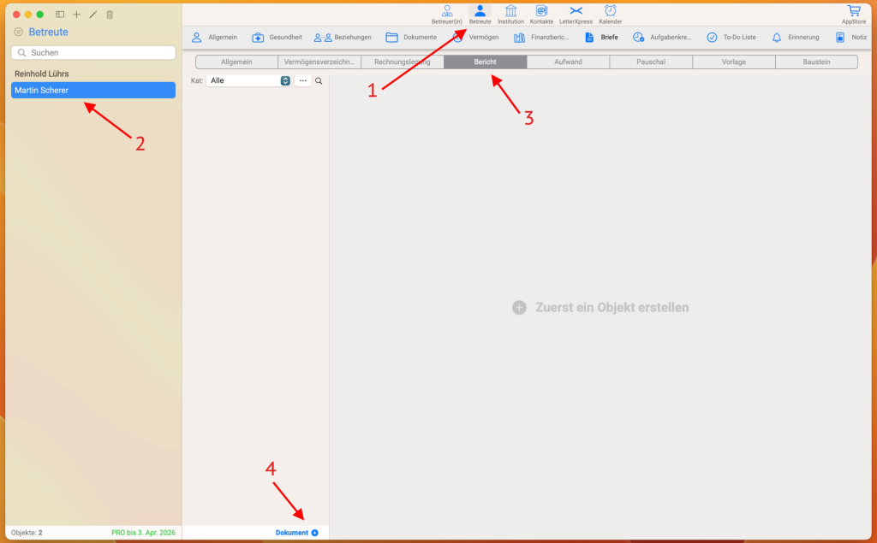
Task: Click the LetterXpress icon
Action: click(576, 14)
